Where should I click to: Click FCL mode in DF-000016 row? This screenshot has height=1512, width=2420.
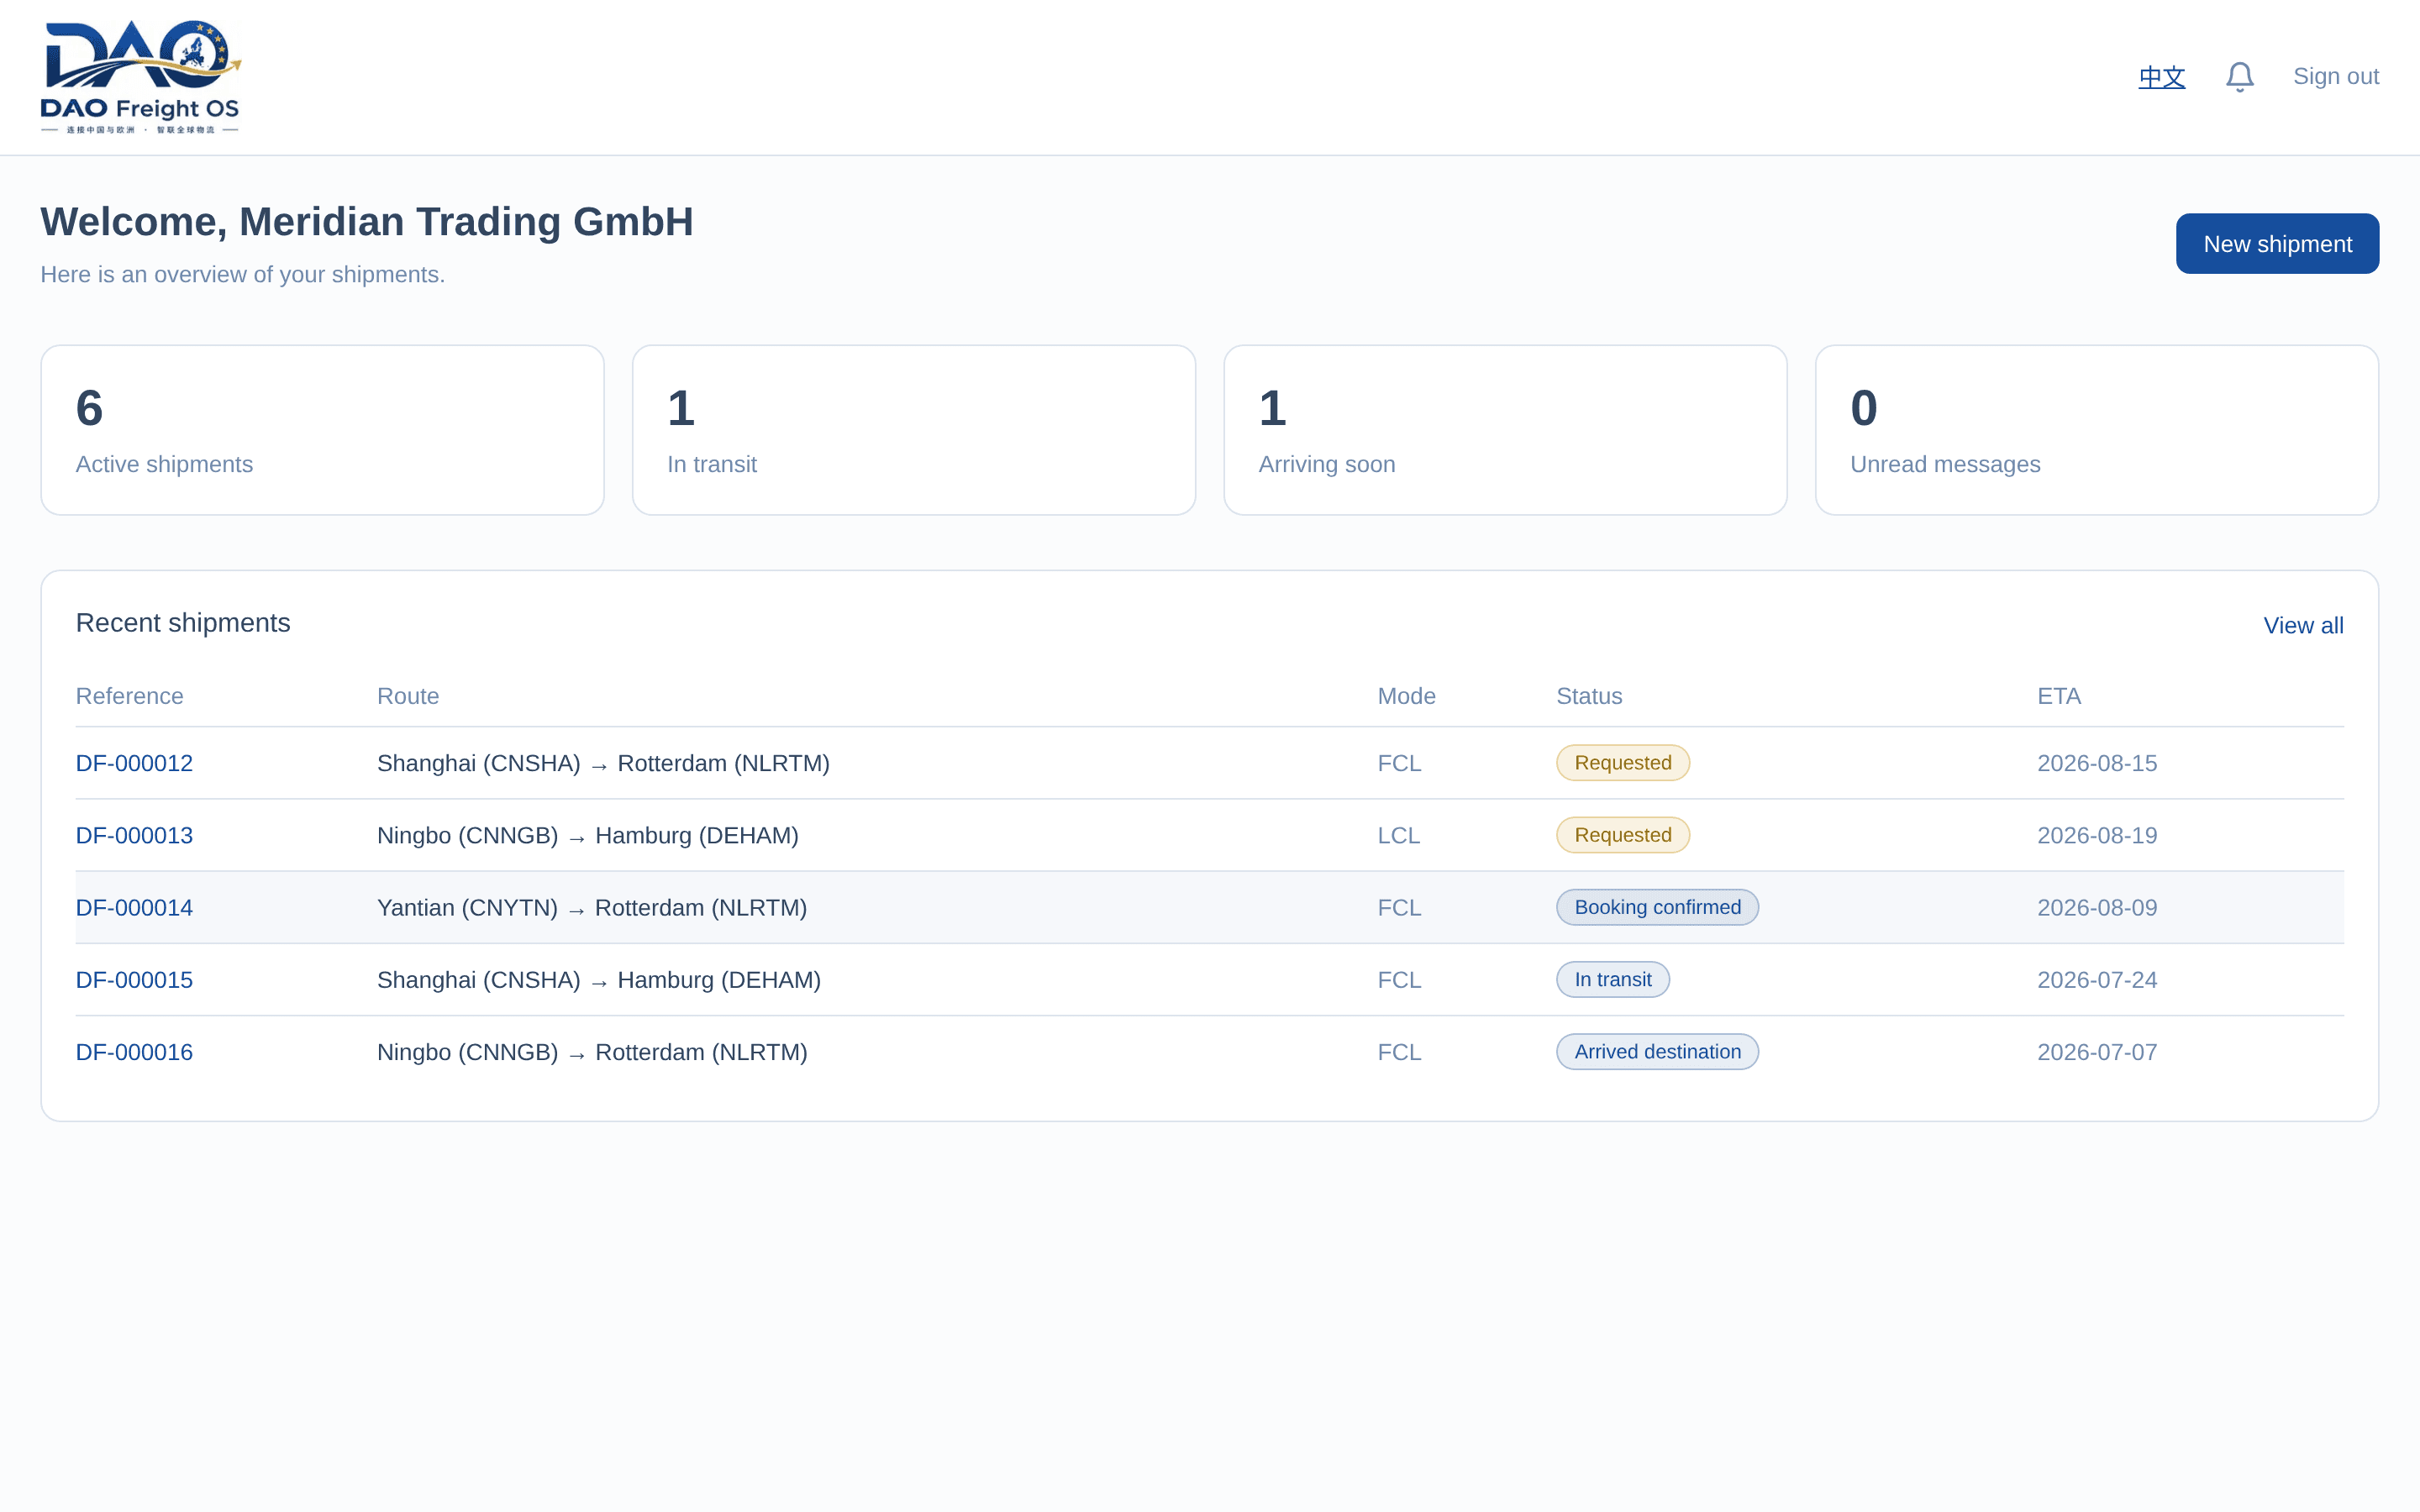(x=1399, y=1052)
